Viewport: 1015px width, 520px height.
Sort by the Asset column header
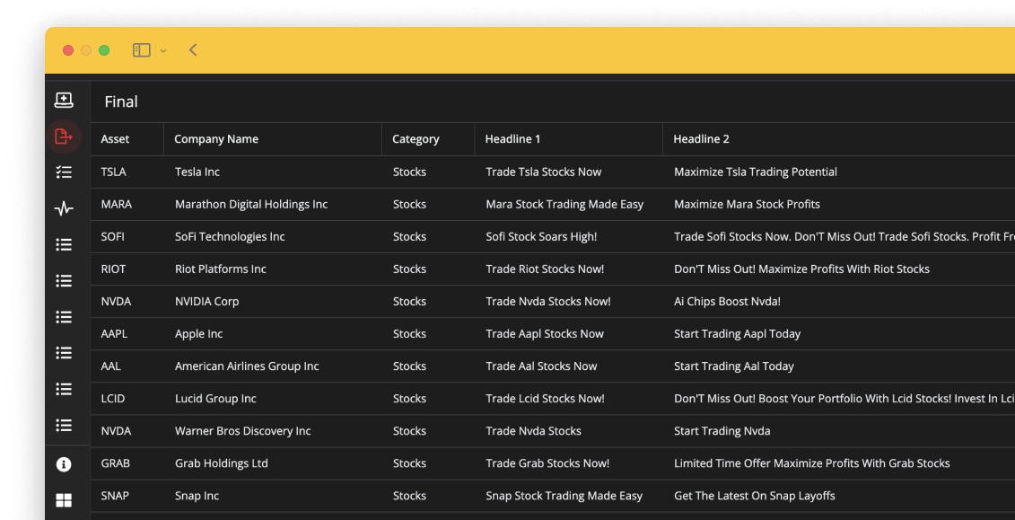(x=115, y=139)
